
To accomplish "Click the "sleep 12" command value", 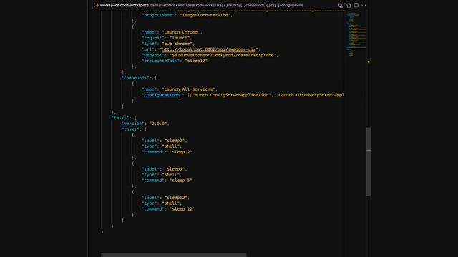I will click(x=182, y=209).
